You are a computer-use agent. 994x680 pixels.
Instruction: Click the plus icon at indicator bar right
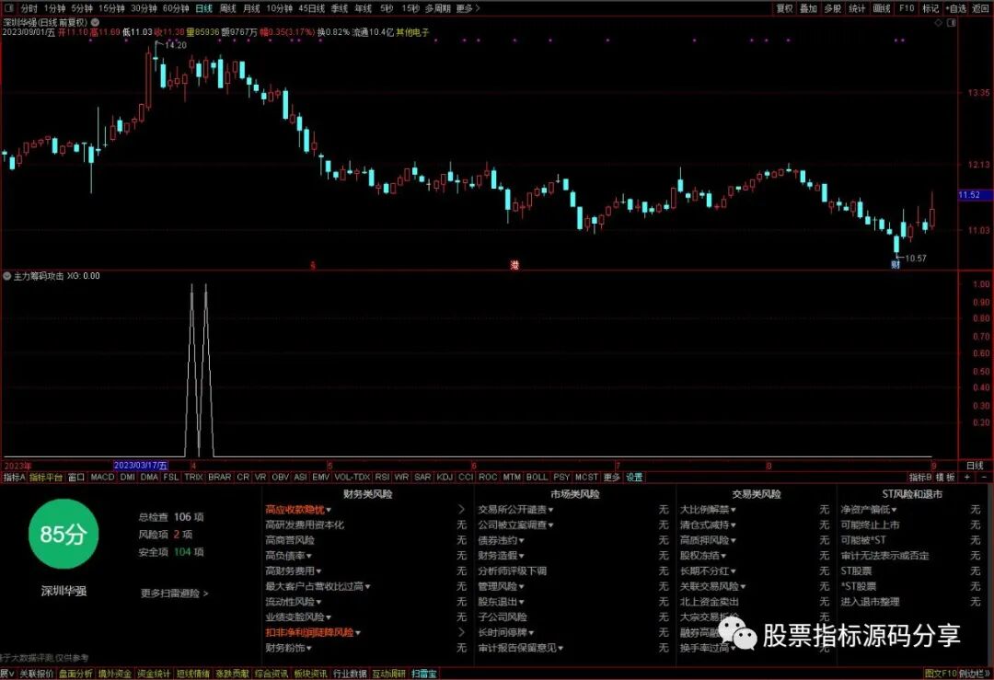pos(966,478)
